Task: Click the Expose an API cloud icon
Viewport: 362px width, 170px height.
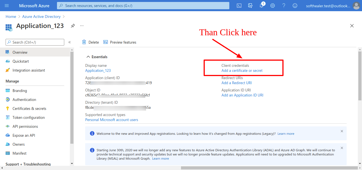Action: click(x=8, y=135)
